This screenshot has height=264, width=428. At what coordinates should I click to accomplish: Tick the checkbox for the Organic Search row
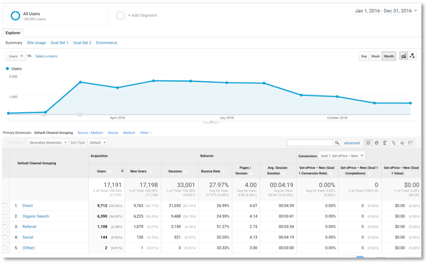pos(4,216)
